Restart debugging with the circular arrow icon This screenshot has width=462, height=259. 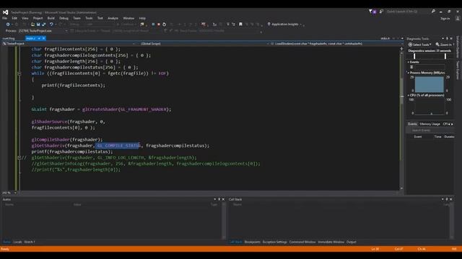[x=165, y=24]
